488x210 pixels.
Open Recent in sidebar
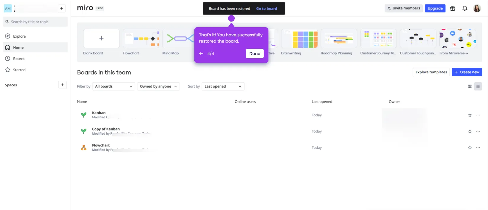click(35, 59)
